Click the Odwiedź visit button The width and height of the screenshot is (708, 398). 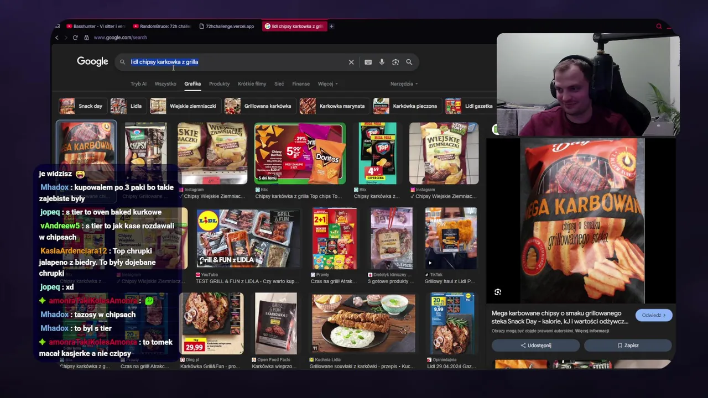[654, 315]
